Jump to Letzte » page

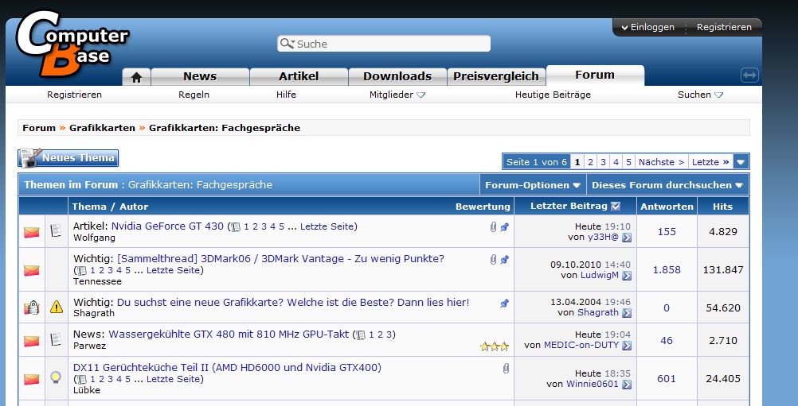pyautogui.click(x=710, y=162)
